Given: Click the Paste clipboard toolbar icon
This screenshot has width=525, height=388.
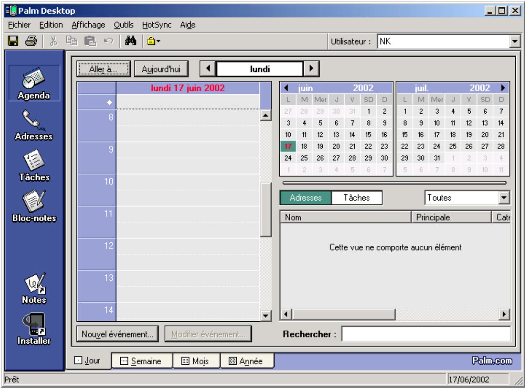Looking at the screenshot, I should (x=90, y=41).
